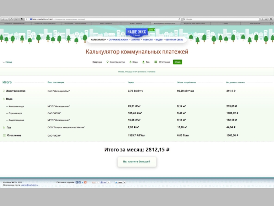
Task: Click the flame icon beside Газ row
Action: pos(4,127)
